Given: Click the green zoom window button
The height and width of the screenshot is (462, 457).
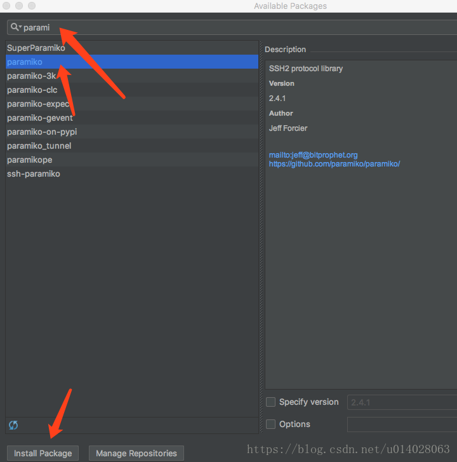Looking at the screenshot, I should pos(32,6).
